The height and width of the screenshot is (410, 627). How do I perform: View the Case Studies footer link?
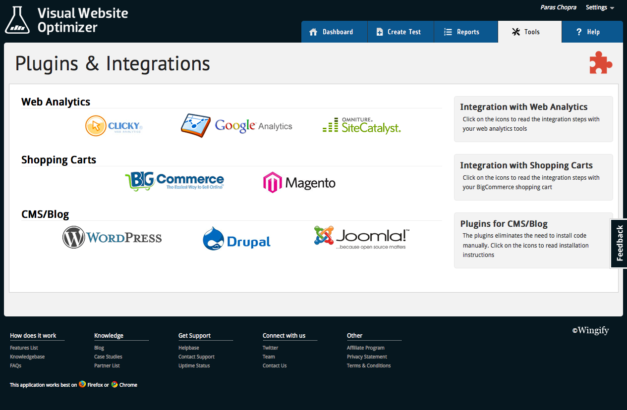[x=108, y=357]
